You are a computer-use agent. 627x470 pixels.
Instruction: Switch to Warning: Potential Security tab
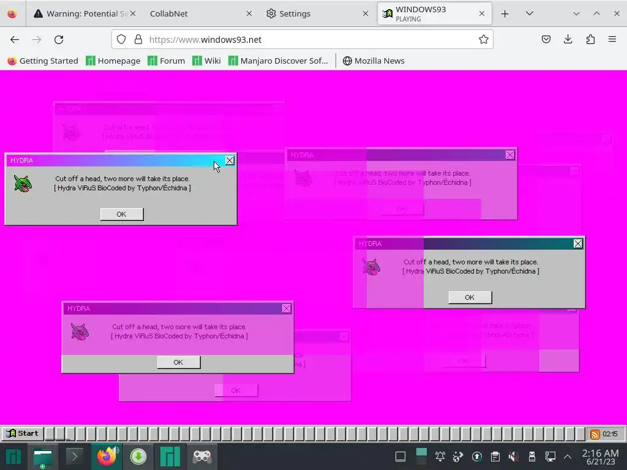84,13
